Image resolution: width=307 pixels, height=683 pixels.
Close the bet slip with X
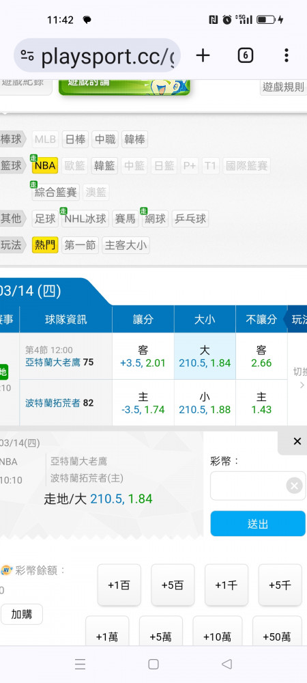tap(297, 442)
